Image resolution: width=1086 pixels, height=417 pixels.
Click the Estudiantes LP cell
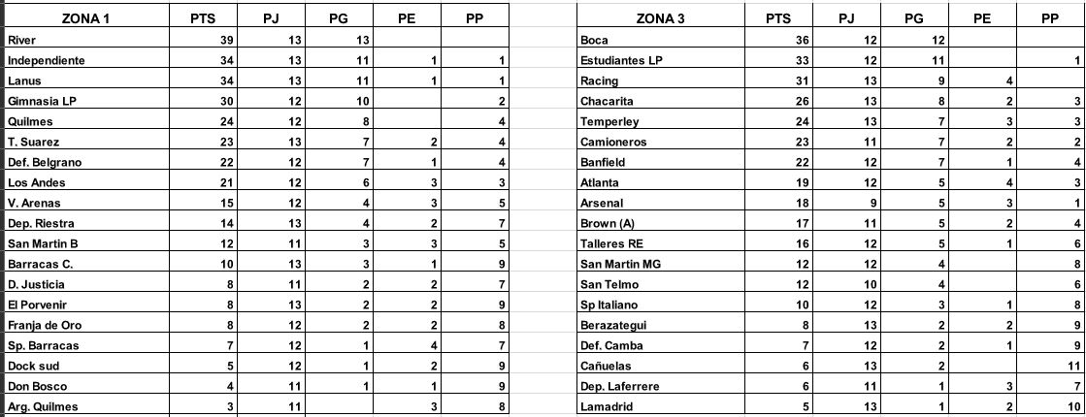[662, 60]
